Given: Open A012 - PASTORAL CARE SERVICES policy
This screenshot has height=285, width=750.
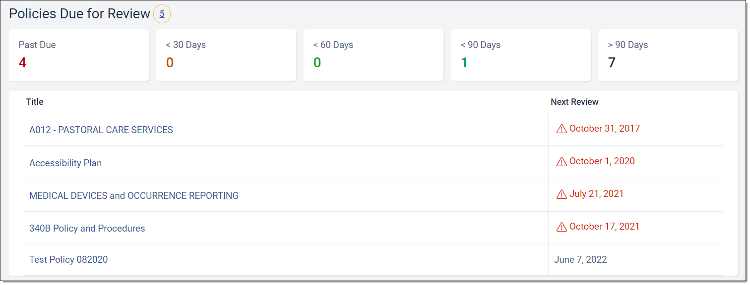Looking at the screenshot, I should (101, 130).
